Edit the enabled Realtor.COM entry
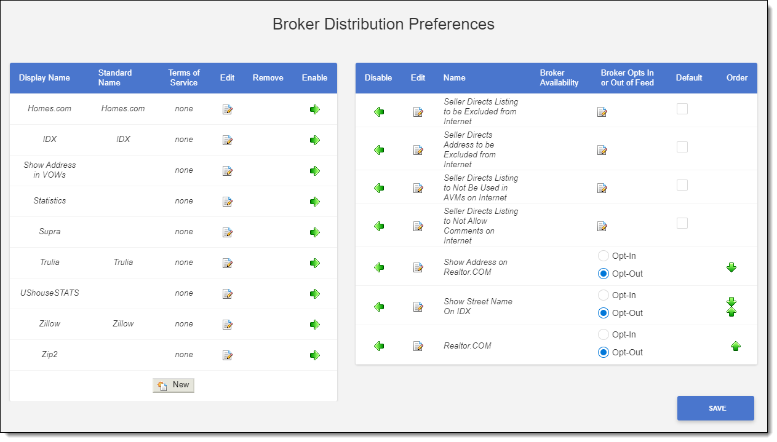 pyautogui.click(x=418, y=346)
